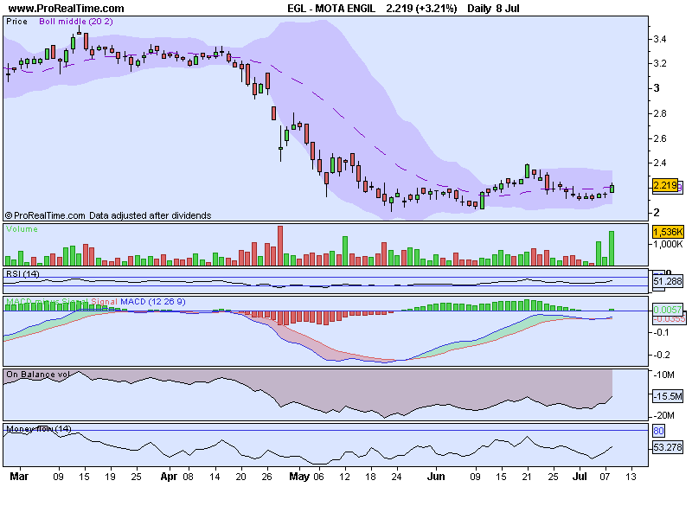
Task: Click the 80 money flow level box
Action: click(658, 431)
